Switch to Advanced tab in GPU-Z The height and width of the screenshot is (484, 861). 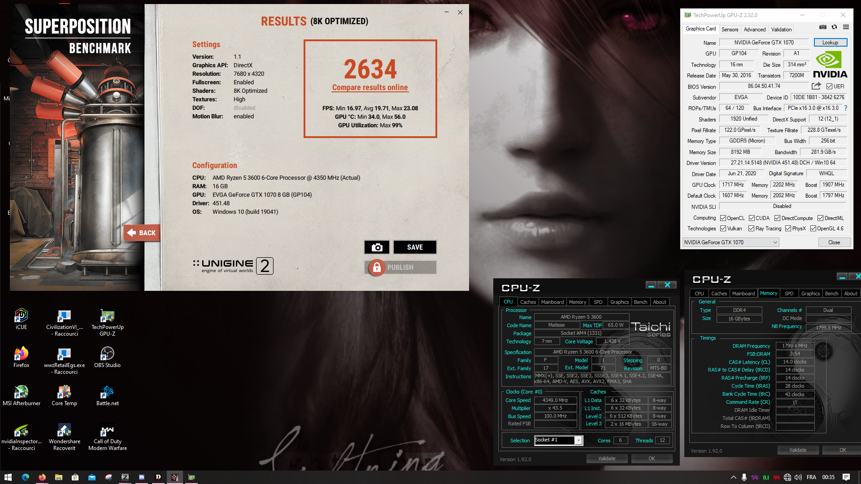(755, 30)
